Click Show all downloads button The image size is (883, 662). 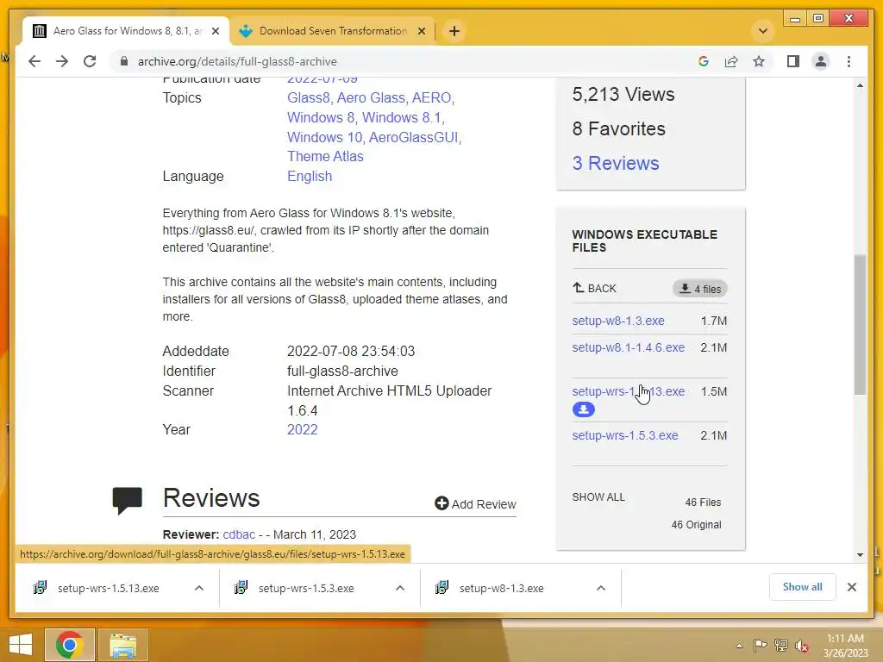click(802, 587)
